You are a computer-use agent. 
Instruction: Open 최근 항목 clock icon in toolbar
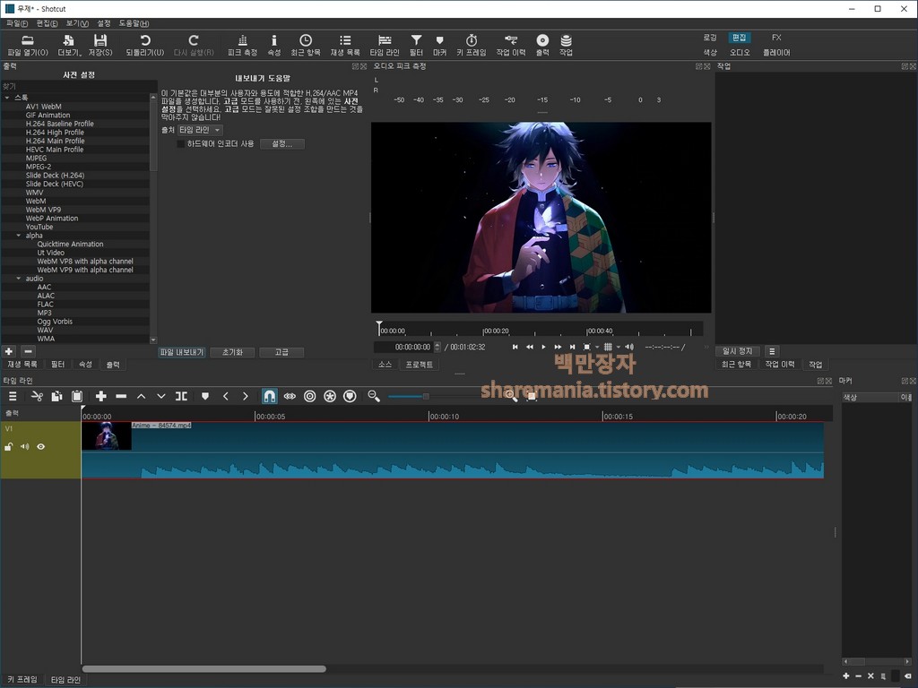point(306,45)
